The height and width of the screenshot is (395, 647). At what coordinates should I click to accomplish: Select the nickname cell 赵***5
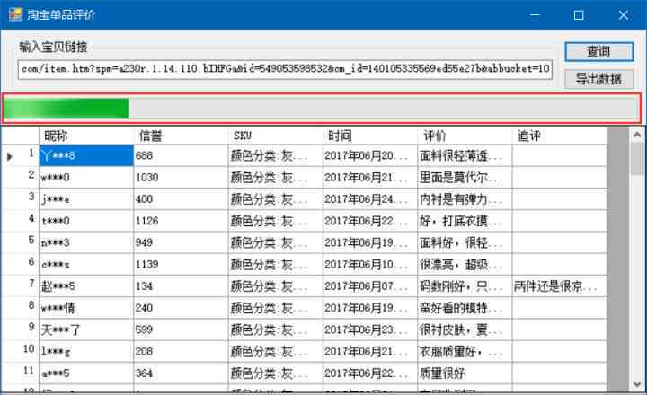click(x=86, y=286)
